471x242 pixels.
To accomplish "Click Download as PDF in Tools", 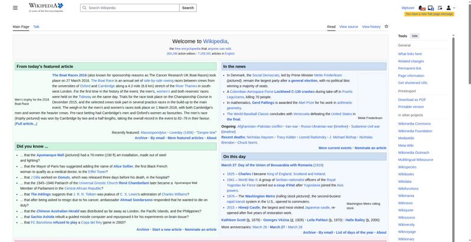I will (412, 100).
